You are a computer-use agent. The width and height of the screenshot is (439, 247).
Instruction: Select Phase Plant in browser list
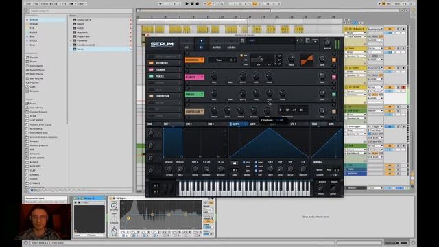pyautogui.click(x=83, y=36)
